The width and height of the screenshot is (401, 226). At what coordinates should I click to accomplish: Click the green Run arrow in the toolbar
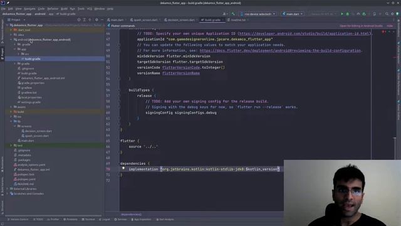342,14
